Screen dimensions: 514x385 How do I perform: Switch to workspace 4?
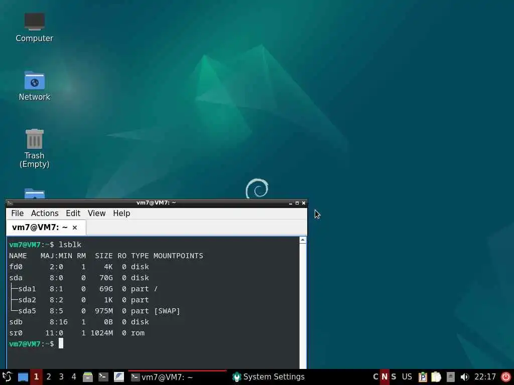[74, 377]
